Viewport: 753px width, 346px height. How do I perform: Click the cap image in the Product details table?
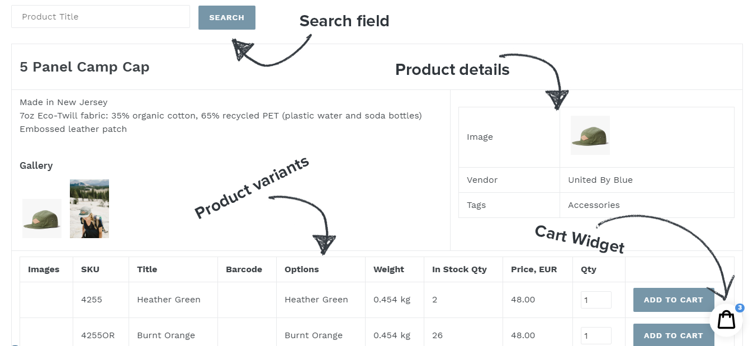click(590, 135)
